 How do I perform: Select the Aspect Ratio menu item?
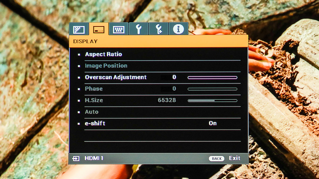pyautogui.click(x=103, y=54)
